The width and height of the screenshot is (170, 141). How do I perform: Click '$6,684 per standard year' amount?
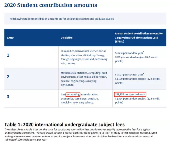pos(129,53)
